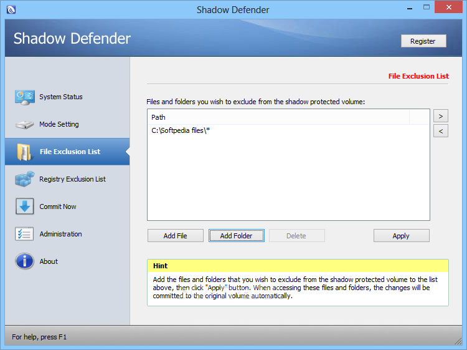This screenshot has height=350, width=467.
Task: Click the window resize grip corner
Action: pos(458,341)
